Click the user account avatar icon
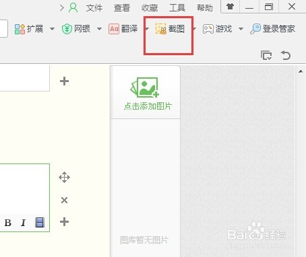Screen dimensions: 306x257 (73, 8)
